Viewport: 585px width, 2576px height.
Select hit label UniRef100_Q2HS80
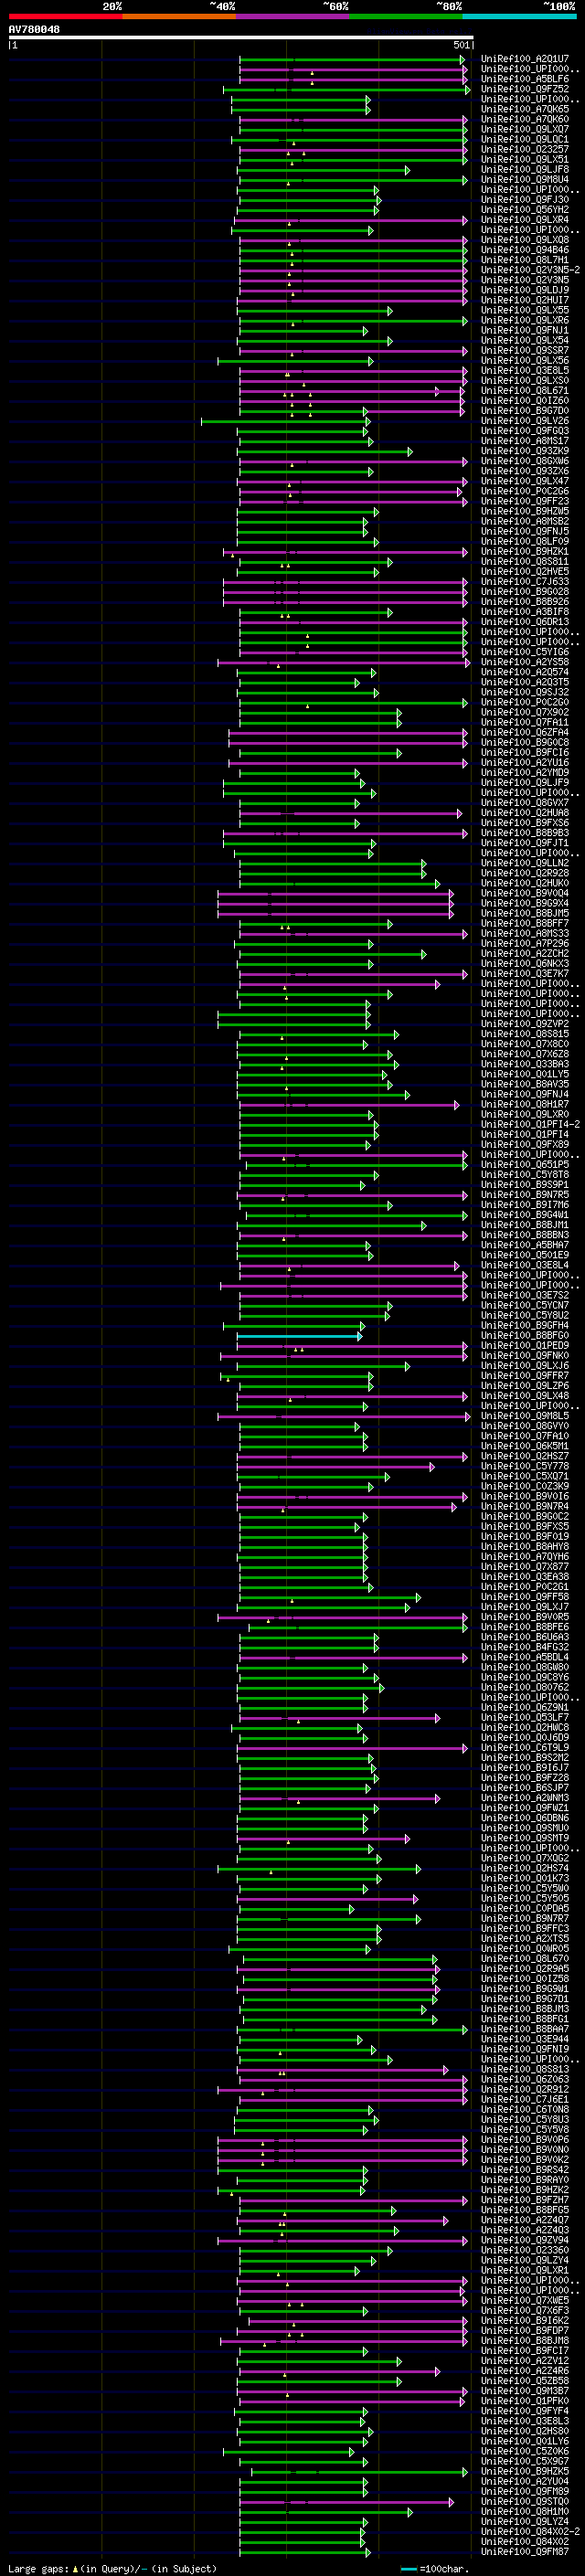(524, 2431)
